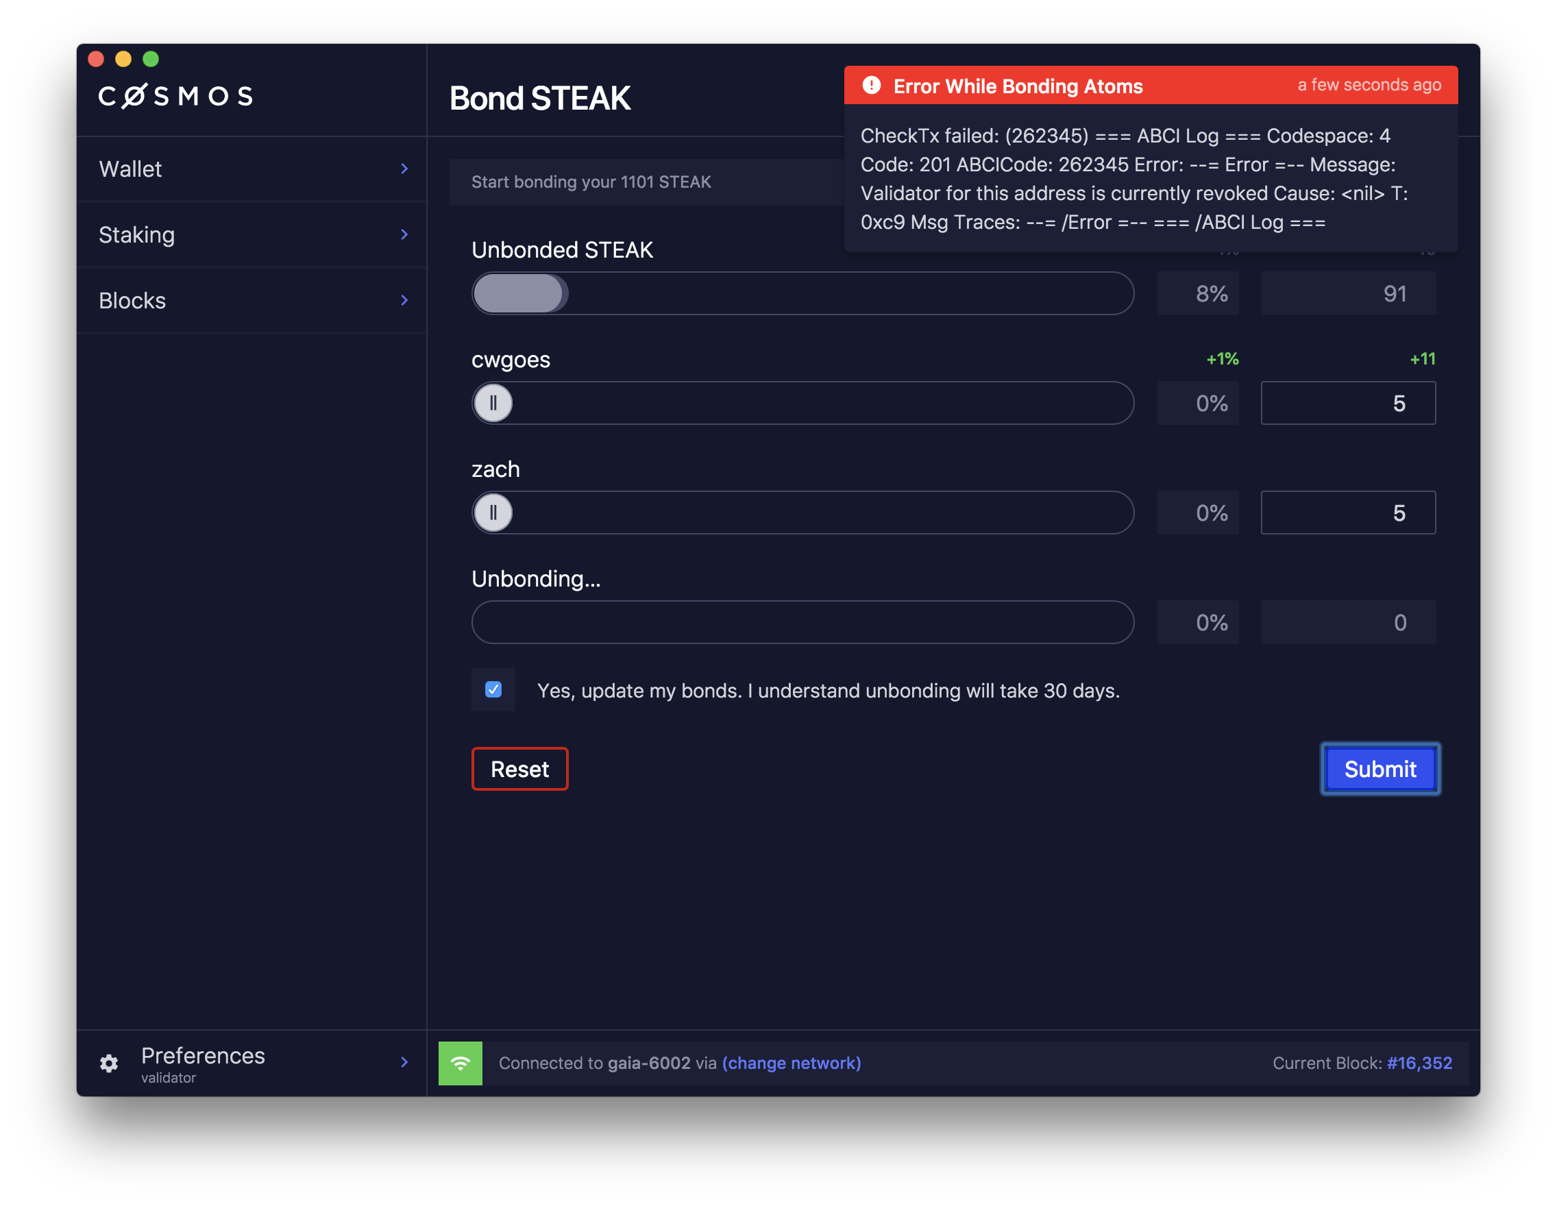The image size is (1557, 1206).
Task: Expand the Preferences chevron
Action: (404, 1062)
